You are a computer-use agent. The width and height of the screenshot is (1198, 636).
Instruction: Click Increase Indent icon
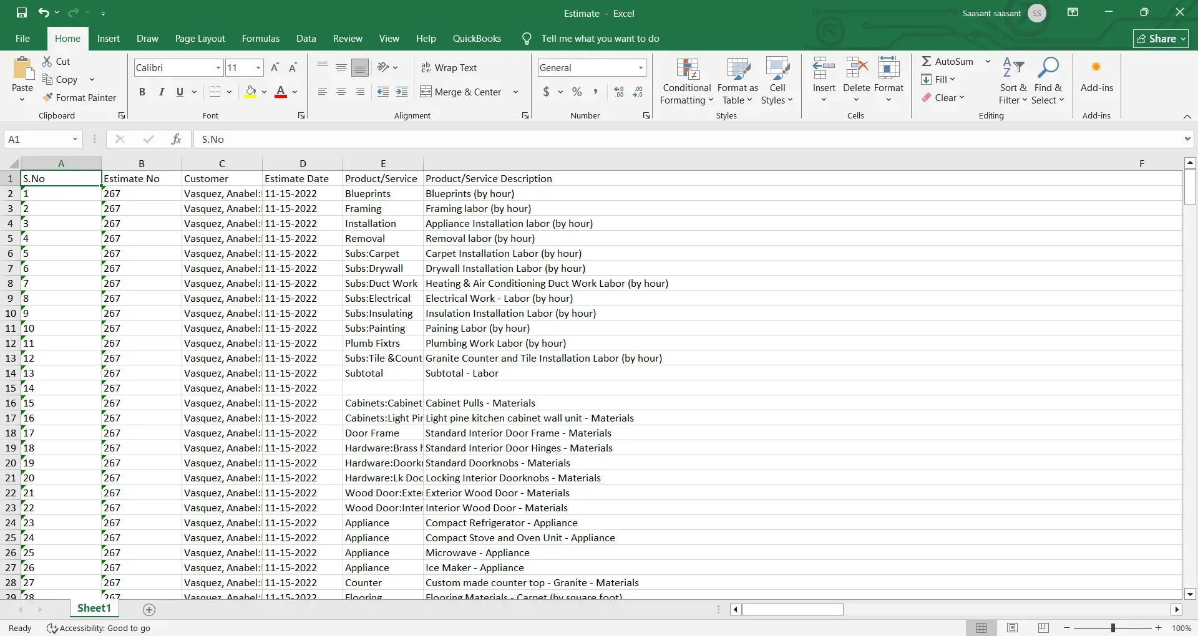pos(402,92)
